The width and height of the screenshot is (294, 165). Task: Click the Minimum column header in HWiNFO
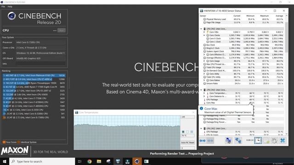pyautogui.click(x=250, y=16)
